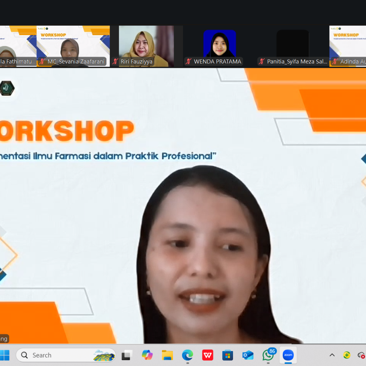This screenshot has height=366, width=366.
Task: Expand the hidden system tray icons
Action: 332,355
